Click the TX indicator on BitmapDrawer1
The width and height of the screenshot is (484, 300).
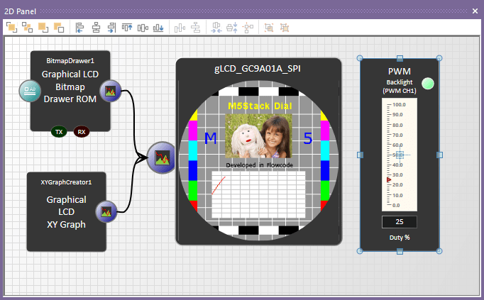point(59,132)
